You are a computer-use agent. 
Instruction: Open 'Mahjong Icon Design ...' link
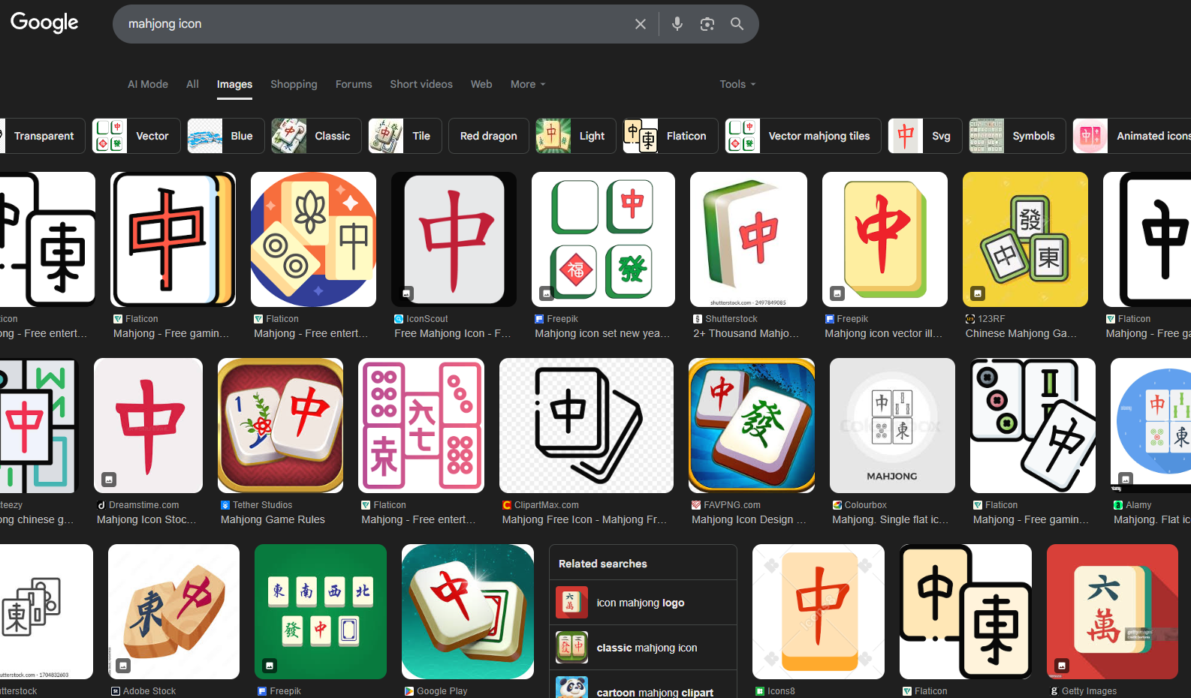749,519
